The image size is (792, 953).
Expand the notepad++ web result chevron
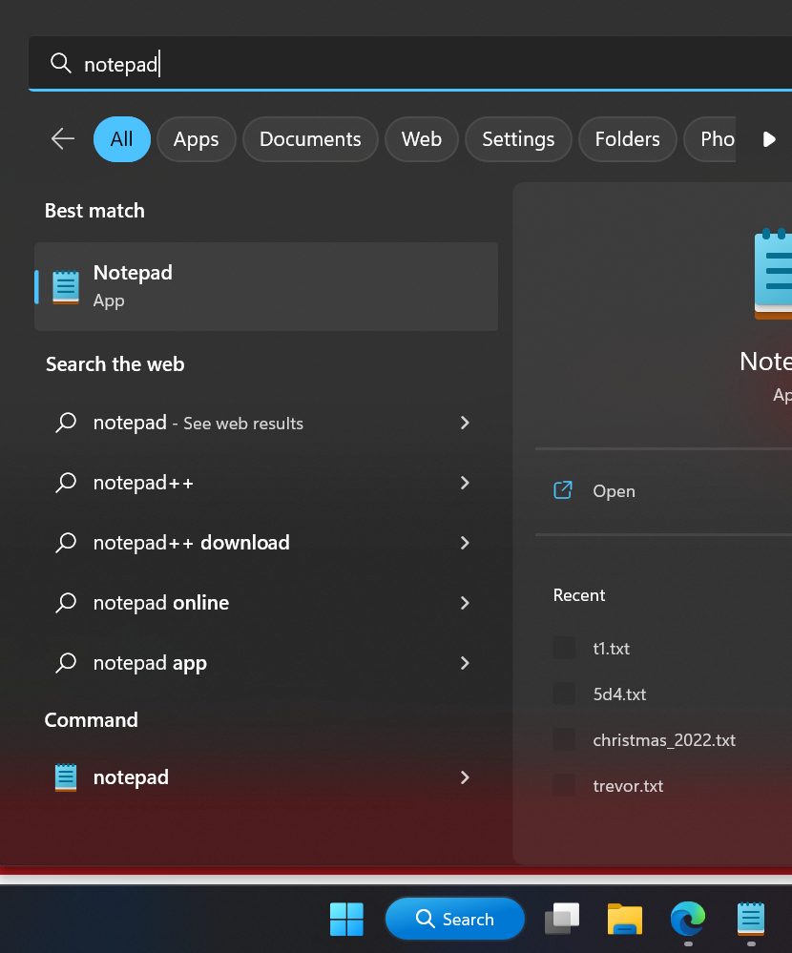465,483
